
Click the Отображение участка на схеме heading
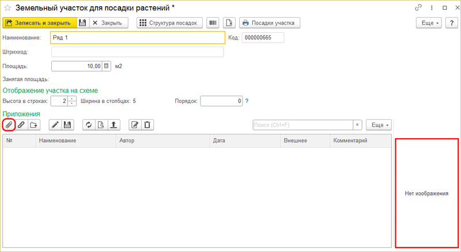click(x=50, y=90)
